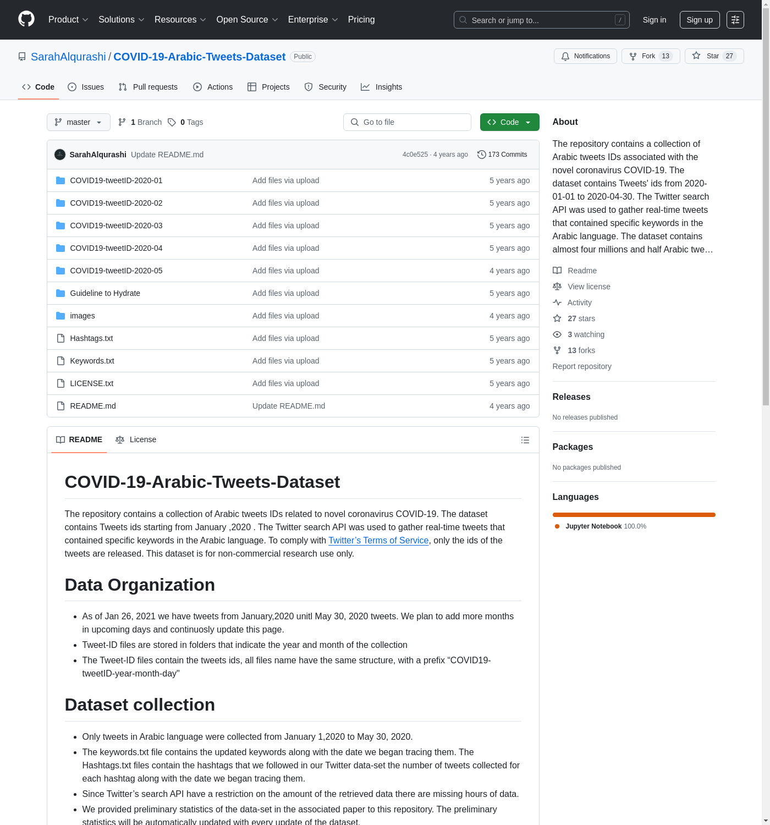
Task: Click the Hashtags.txt file icon
Action: click(61, 338)
